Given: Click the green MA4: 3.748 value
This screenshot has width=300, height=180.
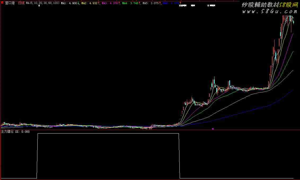Looking at the screenshot, I should tap(130, 3).
